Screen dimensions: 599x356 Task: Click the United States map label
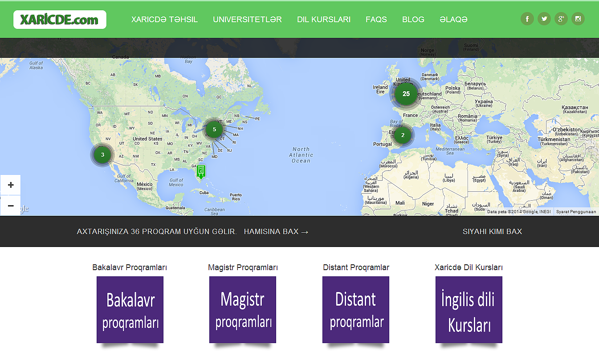coord(147,139)
